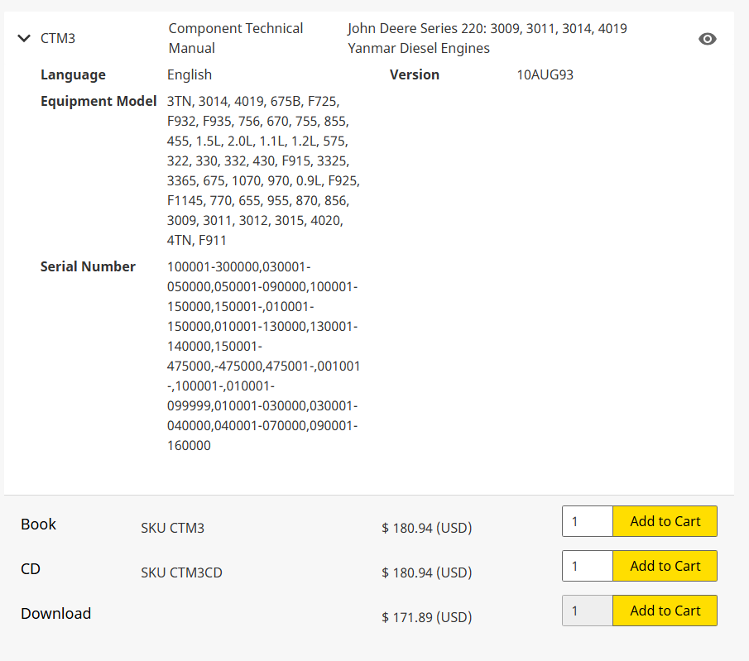Image resolution: width=749 pixels, height=661 pixels.
Task: Click the Book quantity input field
Action: pos(588,521)
